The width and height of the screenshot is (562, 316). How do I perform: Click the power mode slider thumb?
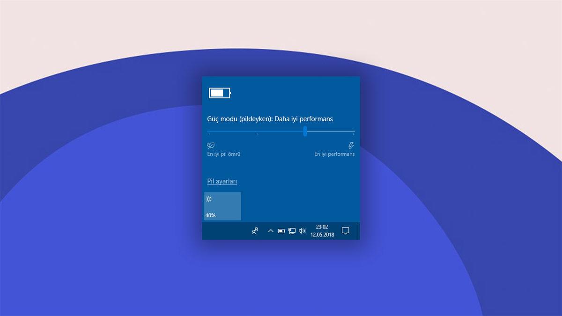tap(305, 131)
